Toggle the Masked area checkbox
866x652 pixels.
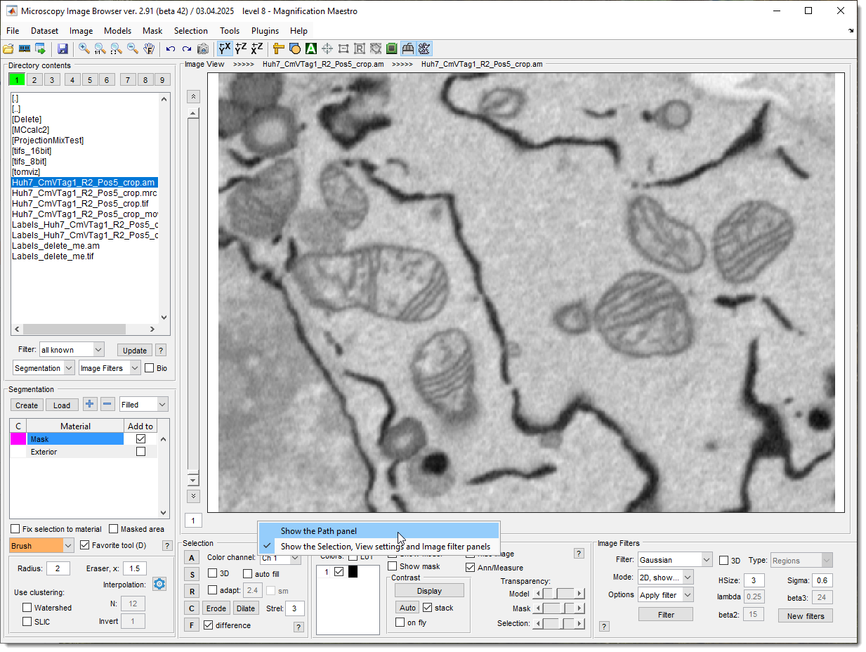tap(114, 529)
